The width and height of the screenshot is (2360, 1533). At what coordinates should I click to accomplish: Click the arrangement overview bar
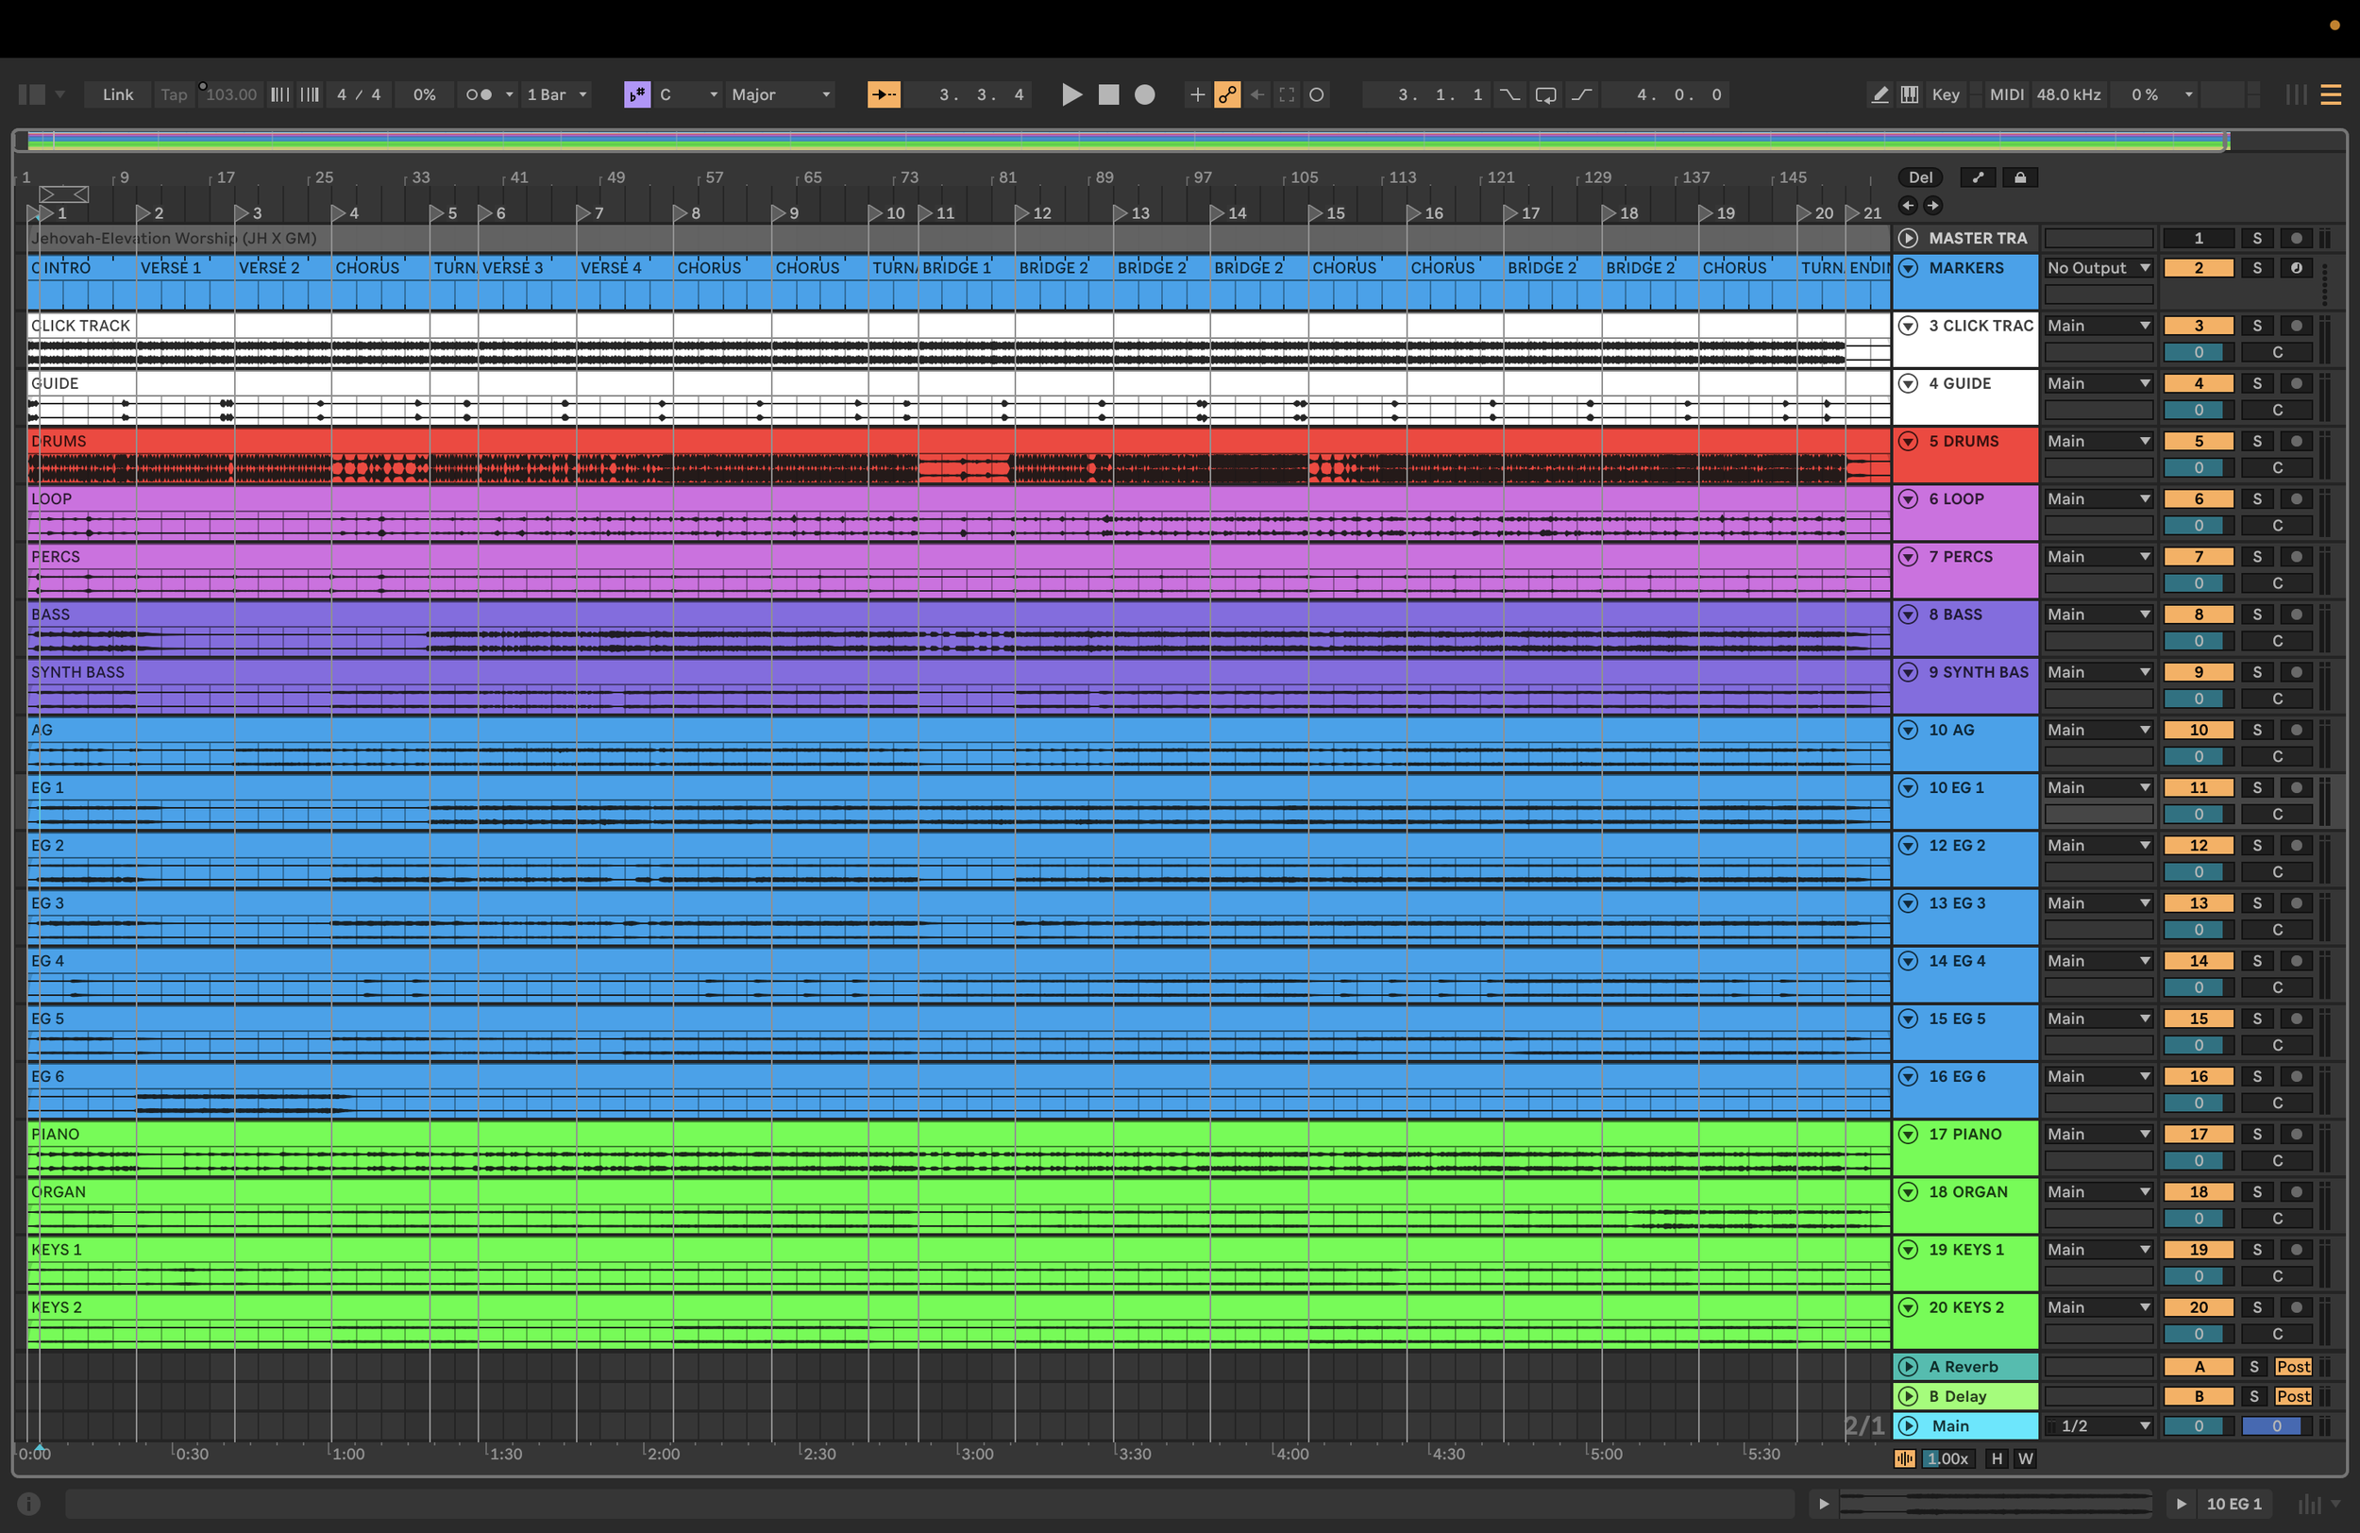click(1122, 142)
